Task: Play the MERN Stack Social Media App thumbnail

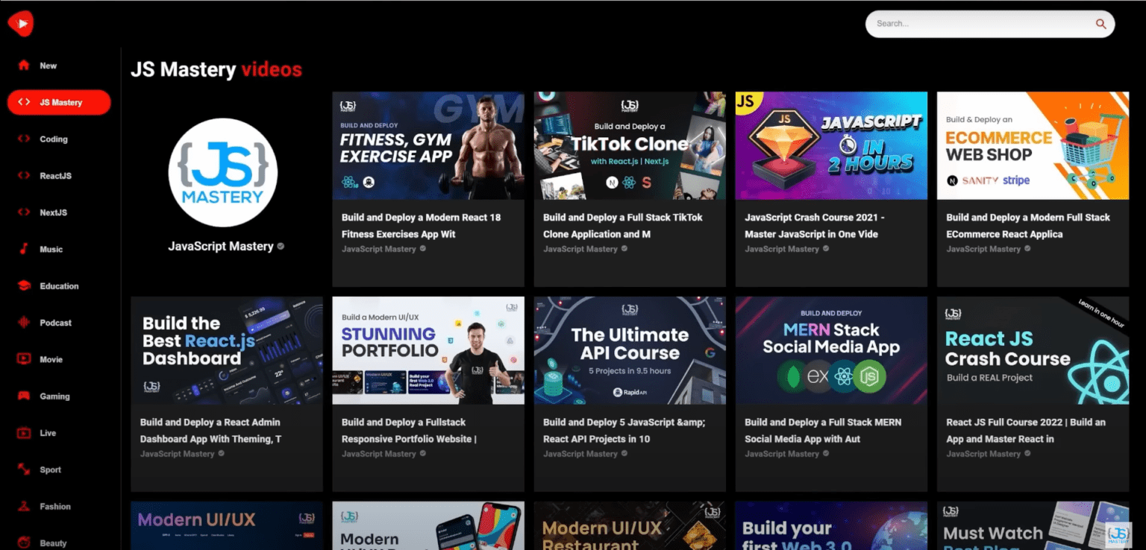Action: coord(831,350)
